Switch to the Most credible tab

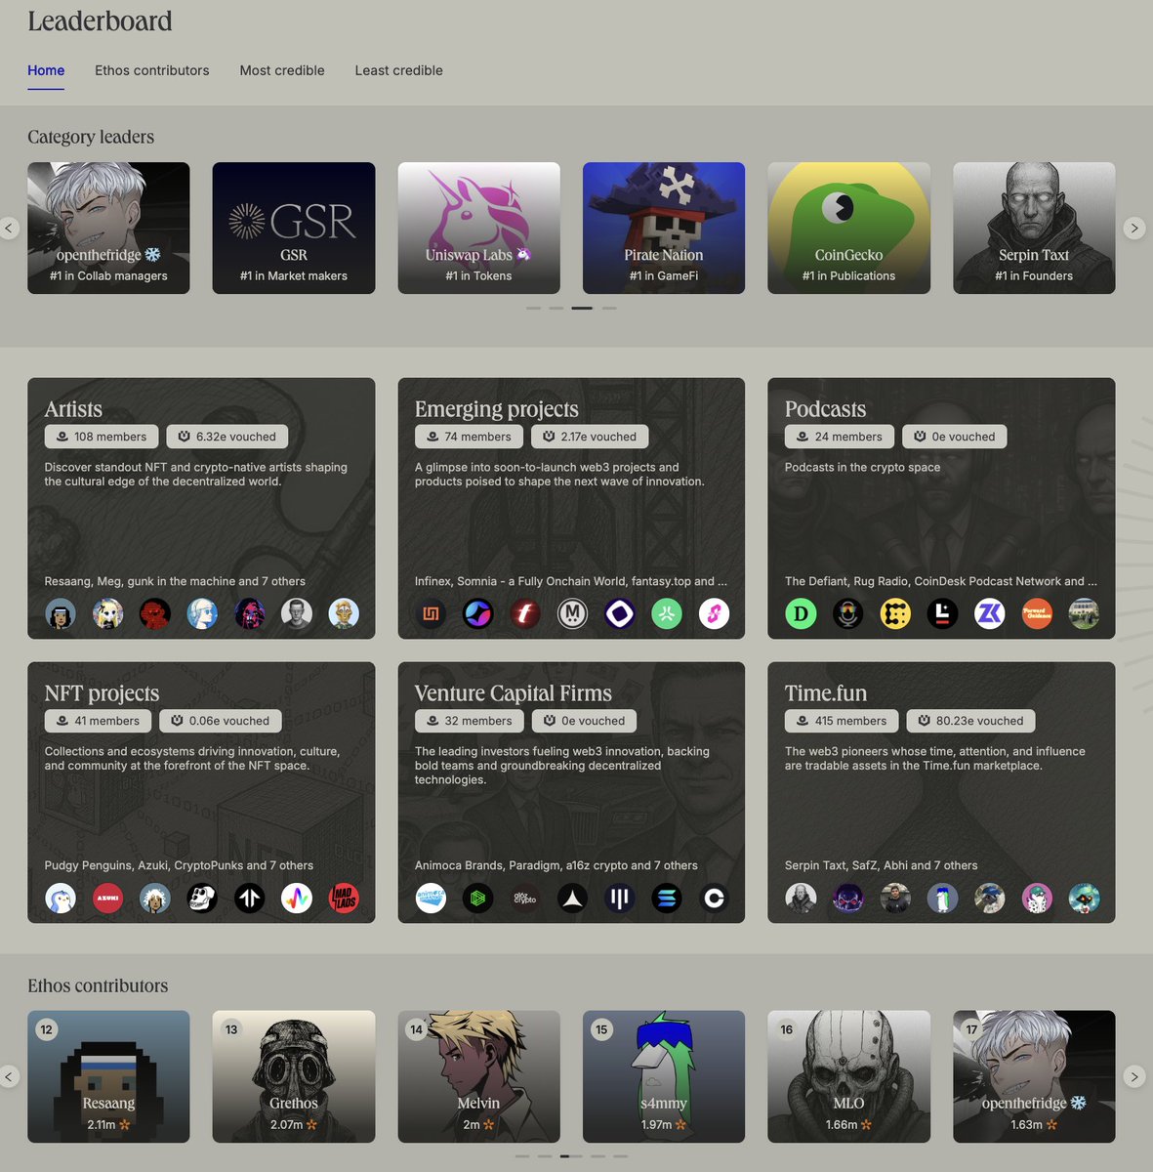[282, 70]
